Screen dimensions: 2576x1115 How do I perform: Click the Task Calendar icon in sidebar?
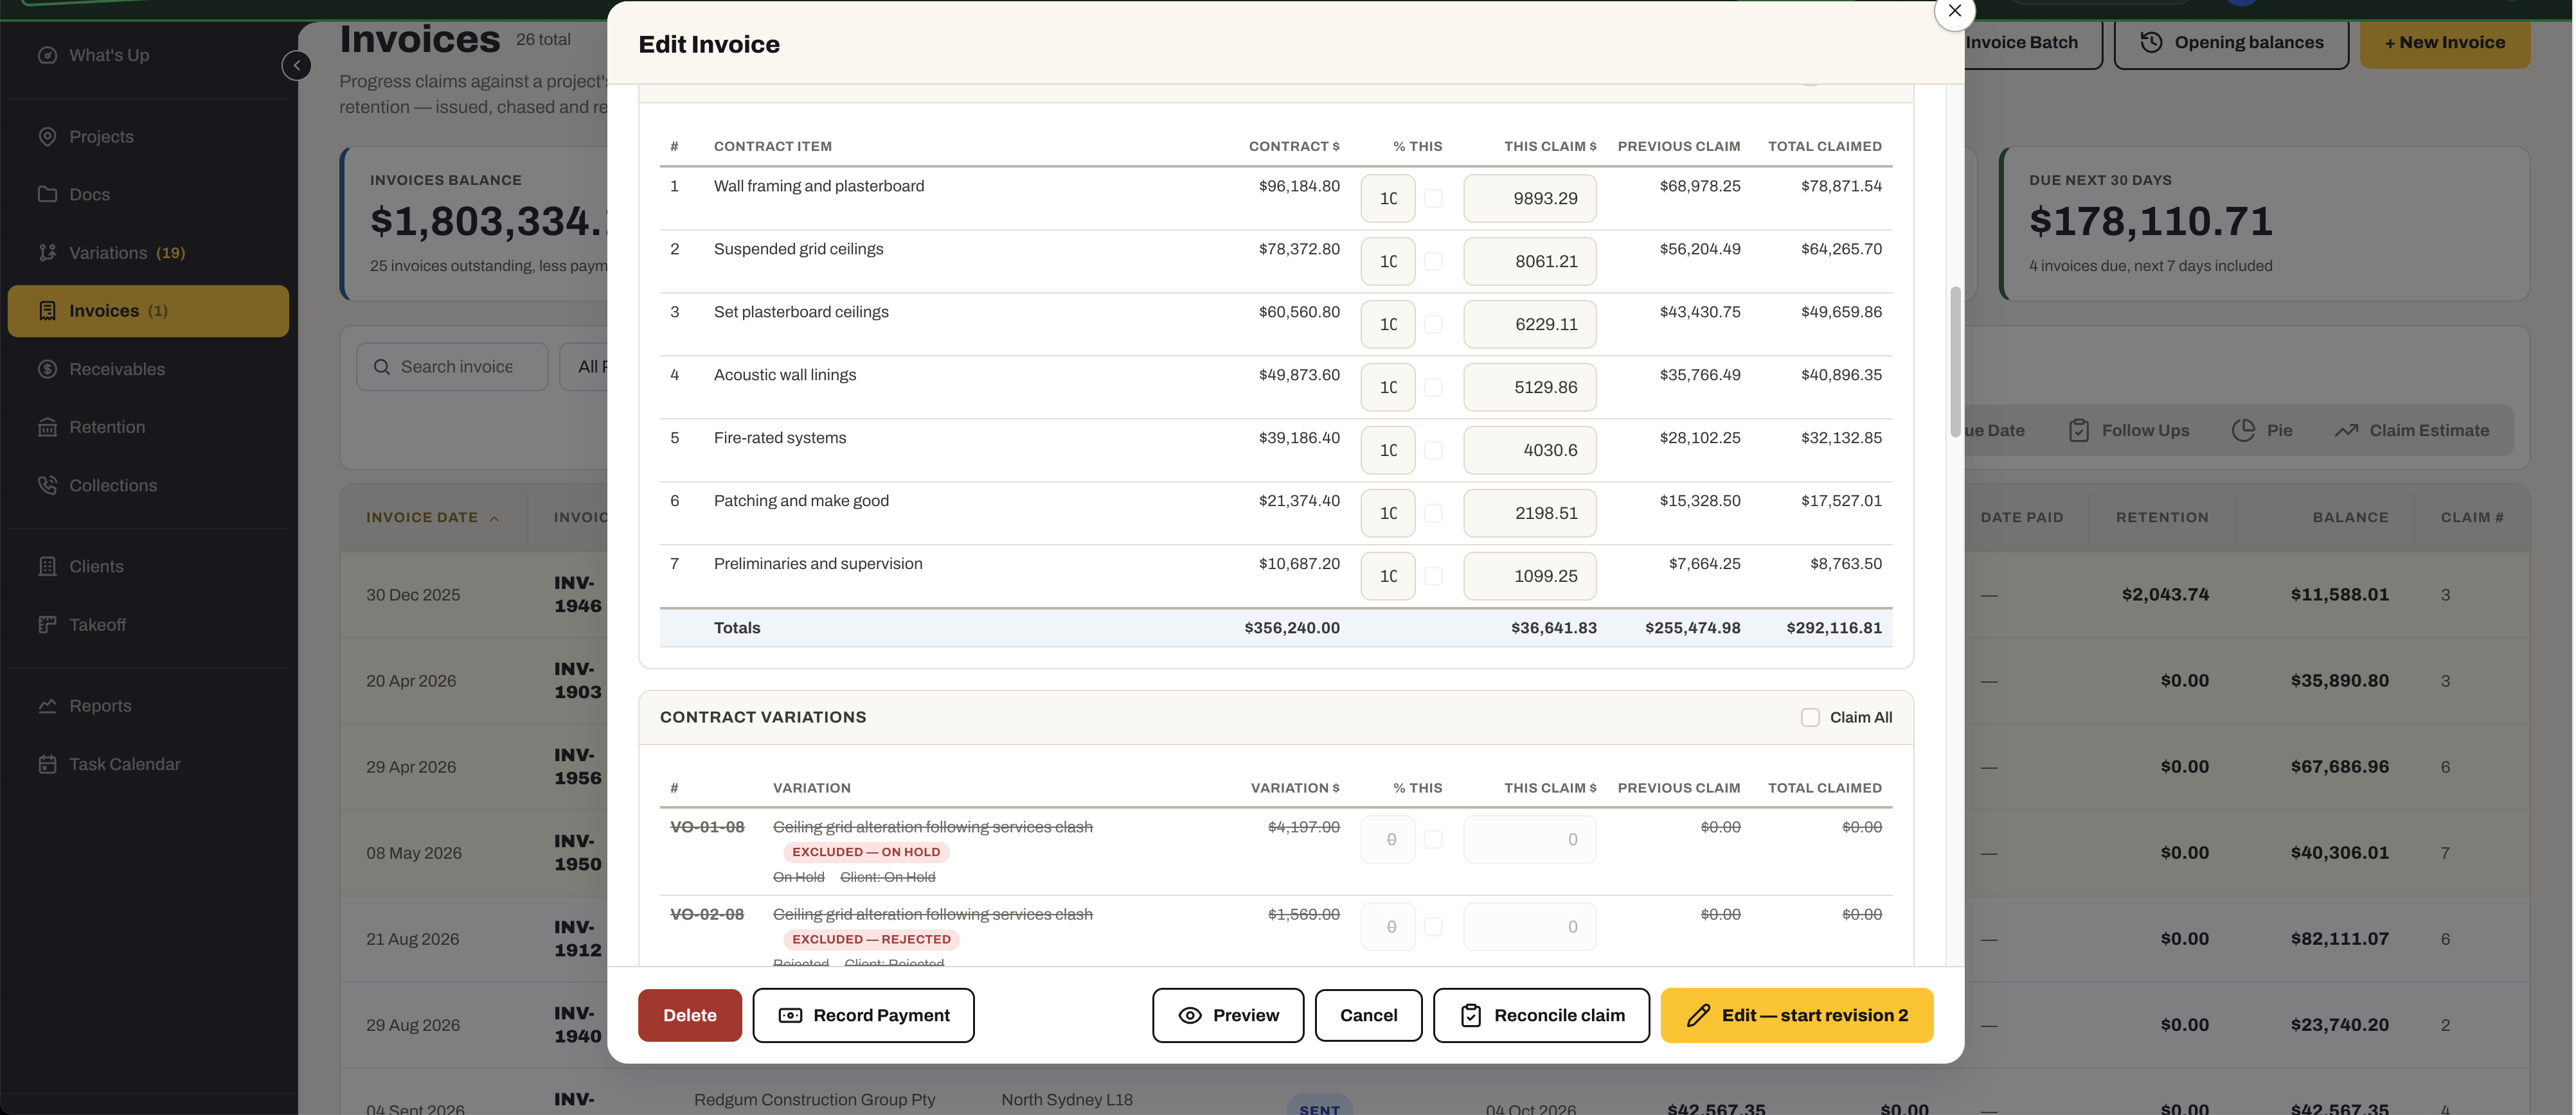point(47,764)
